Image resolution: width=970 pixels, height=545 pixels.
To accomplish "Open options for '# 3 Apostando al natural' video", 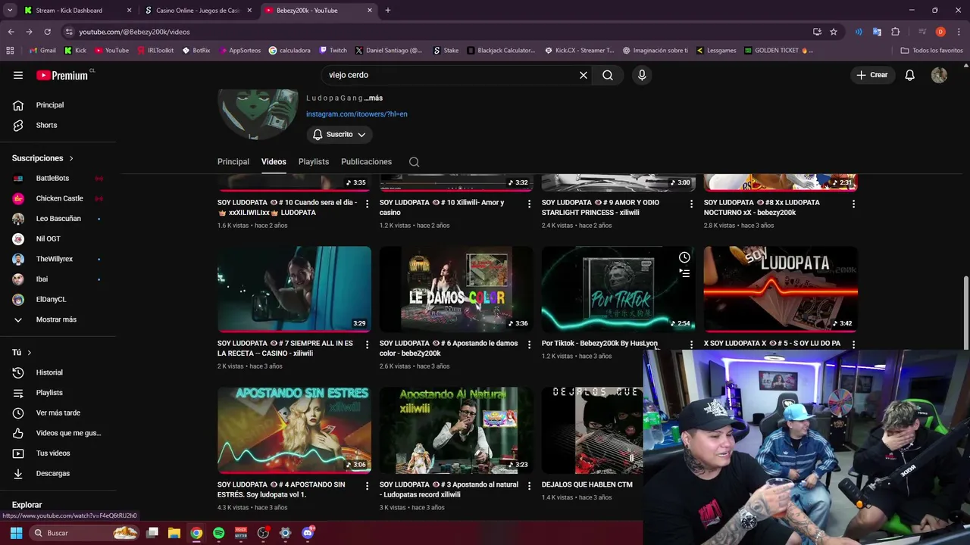I will tap(530, 486).
